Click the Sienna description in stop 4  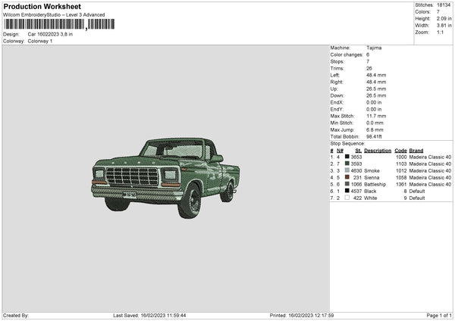(x=372, y=178)
